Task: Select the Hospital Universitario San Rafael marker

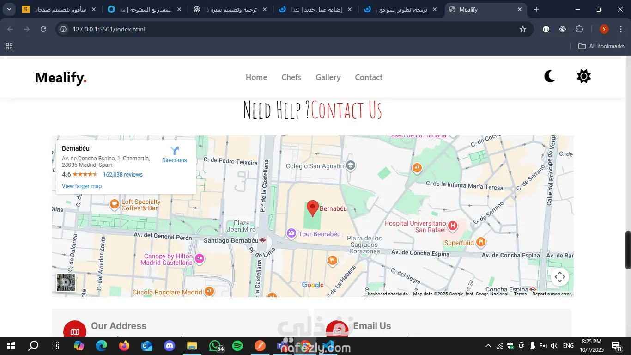Action: 453,226
